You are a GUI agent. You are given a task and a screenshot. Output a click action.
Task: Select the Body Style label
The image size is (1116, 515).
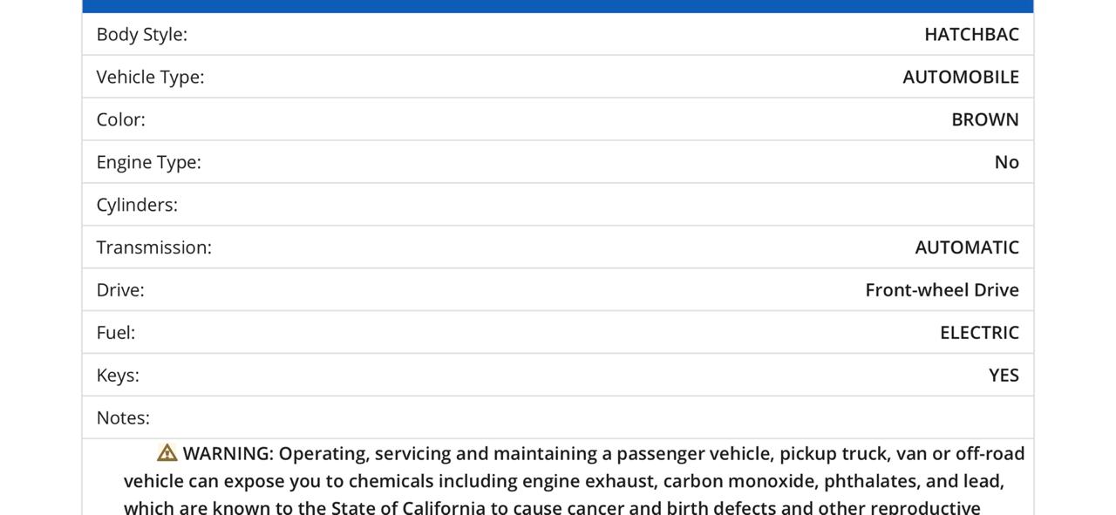142,34
